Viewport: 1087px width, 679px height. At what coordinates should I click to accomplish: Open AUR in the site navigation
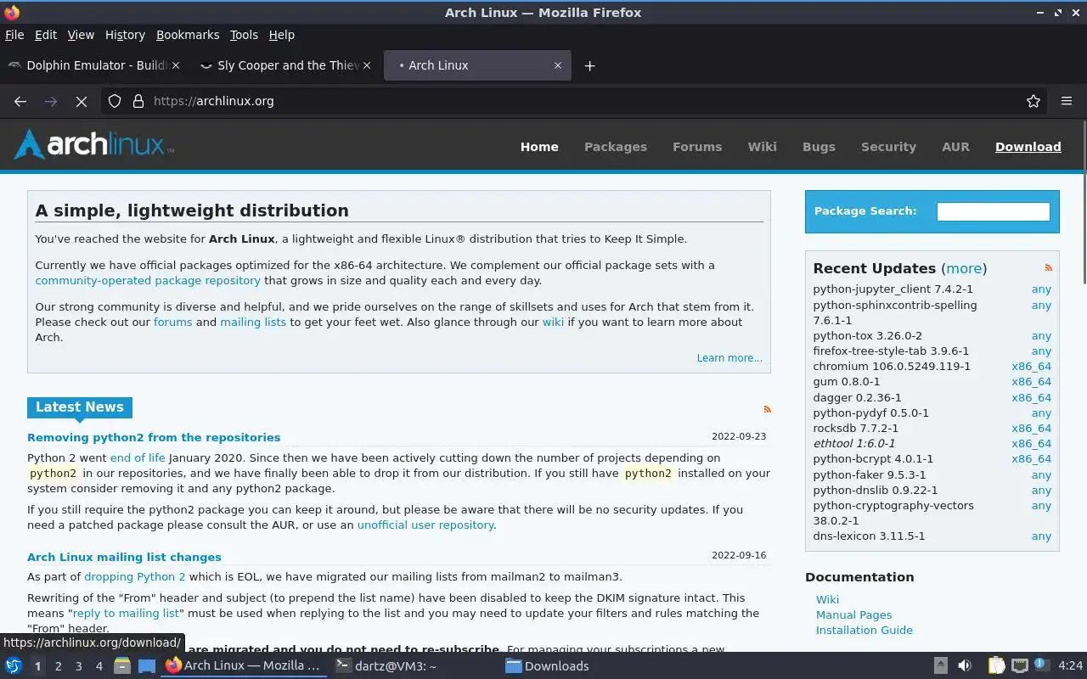955,147
